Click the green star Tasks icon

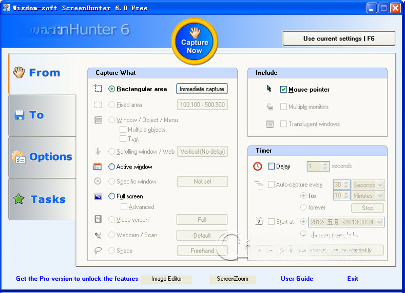tap(18, 199)
